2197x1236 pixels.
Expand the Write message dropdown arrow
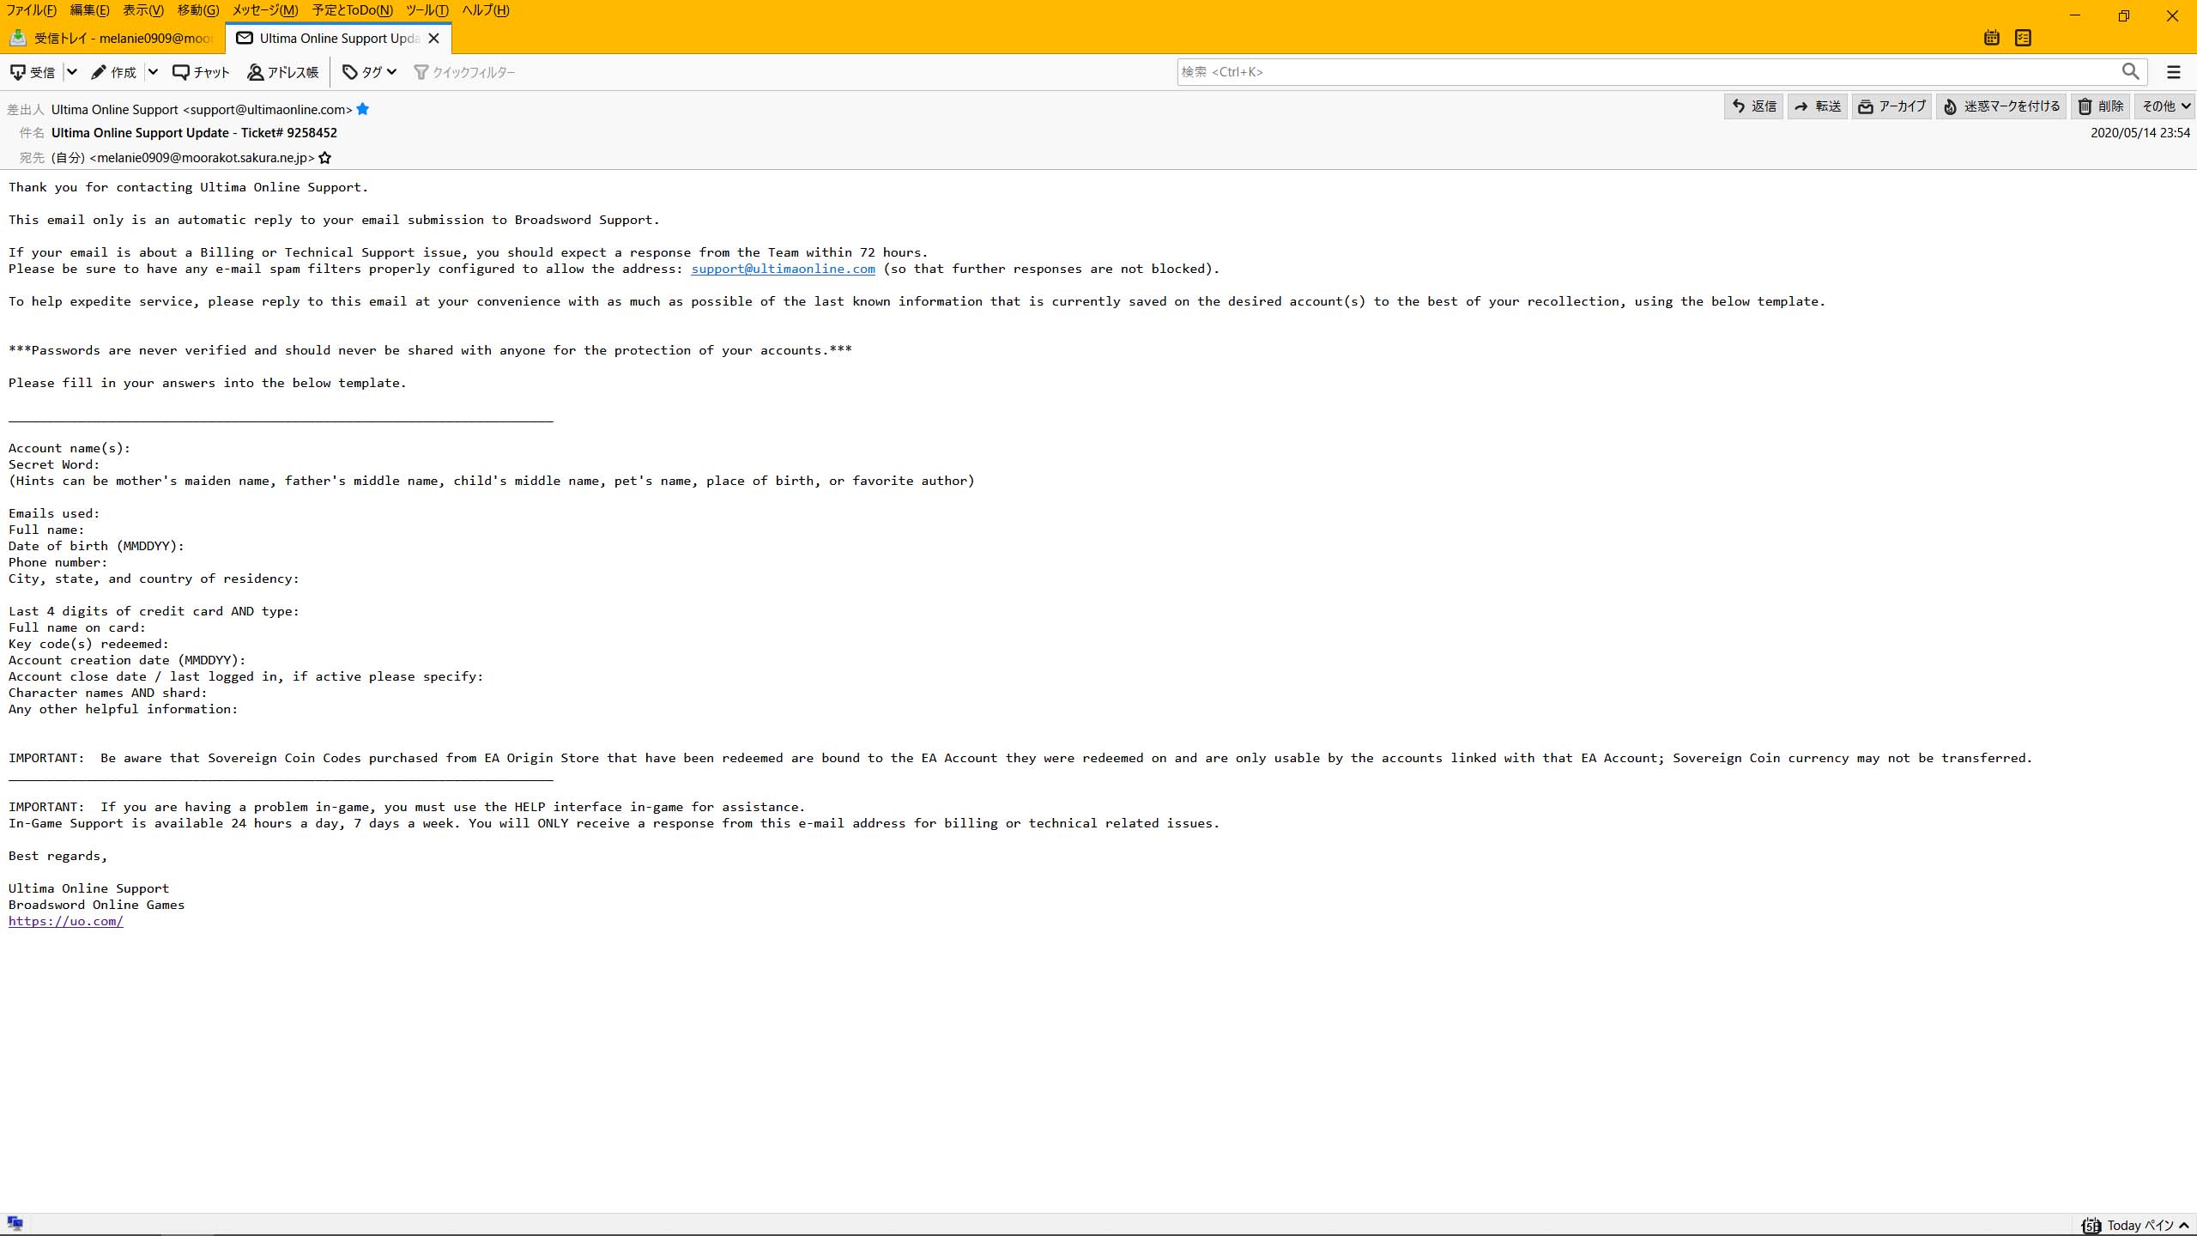153,72
